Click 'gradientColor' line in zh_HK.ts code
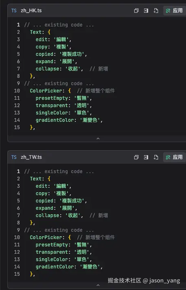186x290 pixels. 69,120
